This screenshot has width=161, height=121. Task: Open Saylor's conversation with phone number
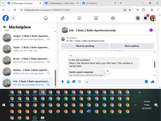[27, 49]
